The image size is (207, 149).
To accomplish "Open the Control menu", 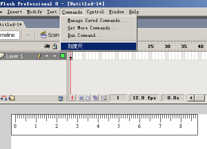I will [x=95, y=12].
